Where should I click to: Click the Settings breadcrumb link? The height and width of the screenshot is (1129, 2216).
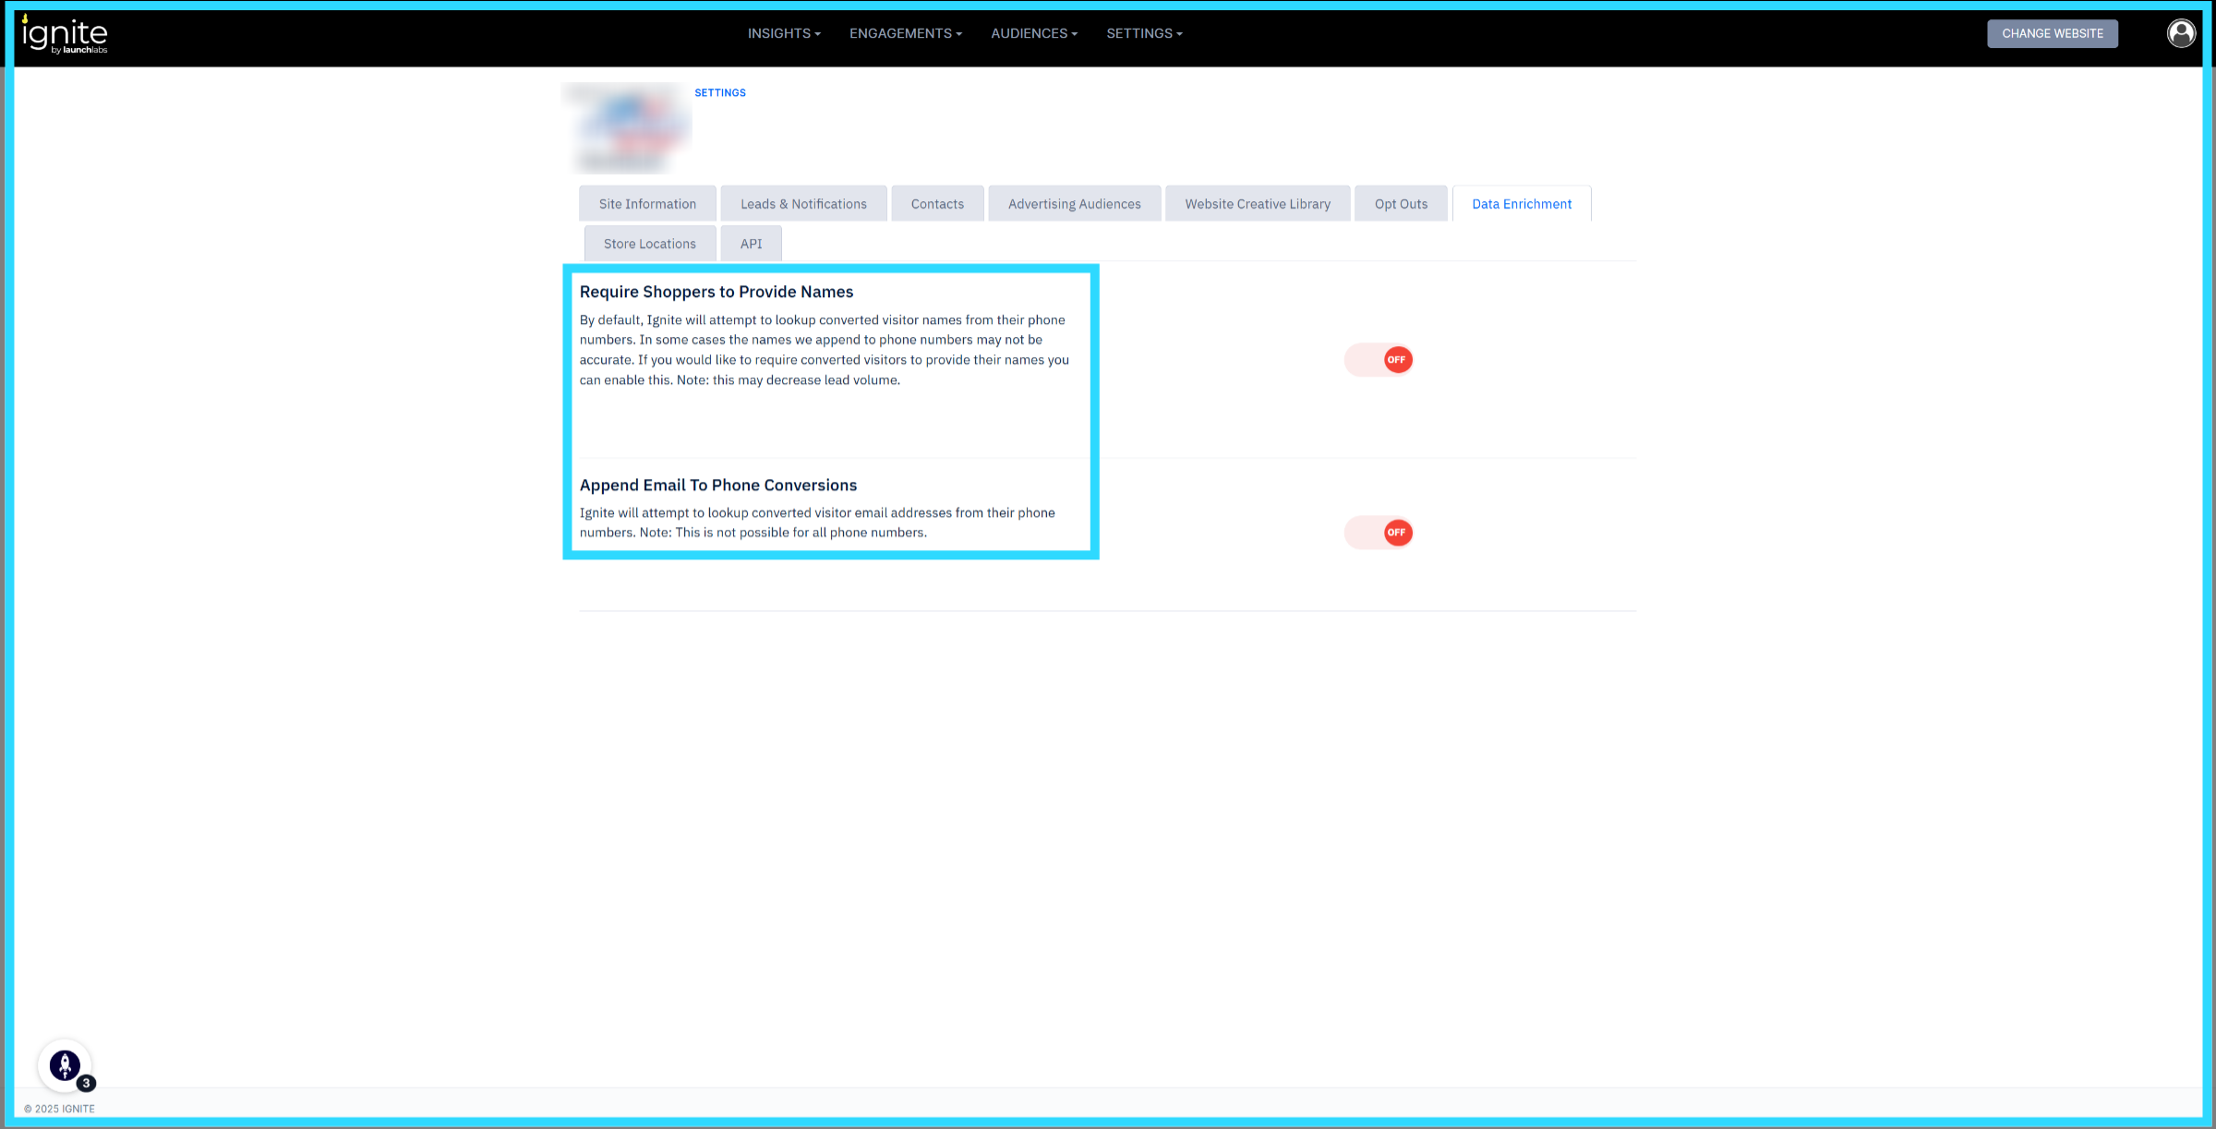point(720,92)
